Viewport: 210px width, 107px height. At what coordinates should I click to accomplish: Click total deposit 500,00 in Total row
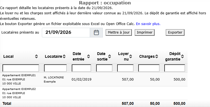pyautogui.click(x=180, y=103)
